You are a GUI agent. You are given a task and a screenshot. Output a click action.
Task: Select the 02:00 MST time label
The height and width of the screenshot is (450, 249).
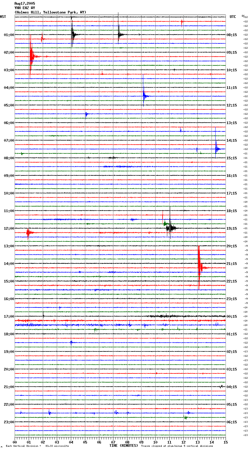9,53
